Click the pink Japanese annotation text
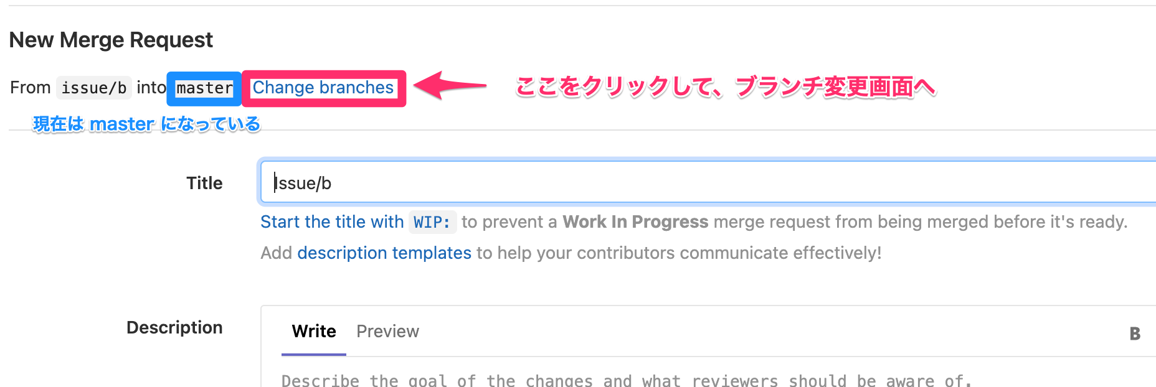 [x=726, y=87]
